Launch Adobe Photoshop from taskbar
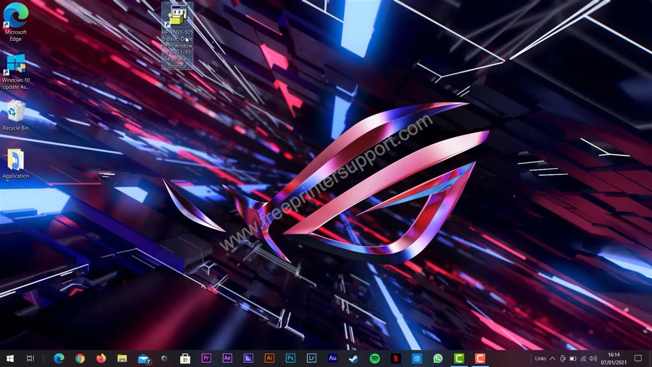 click(291, 358)
